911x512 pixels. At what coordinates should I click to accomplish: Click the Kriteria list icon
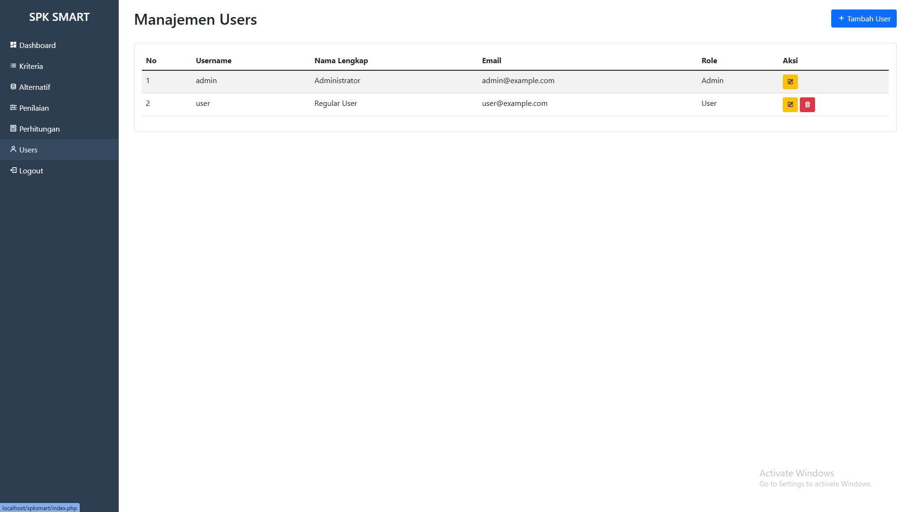13,66
